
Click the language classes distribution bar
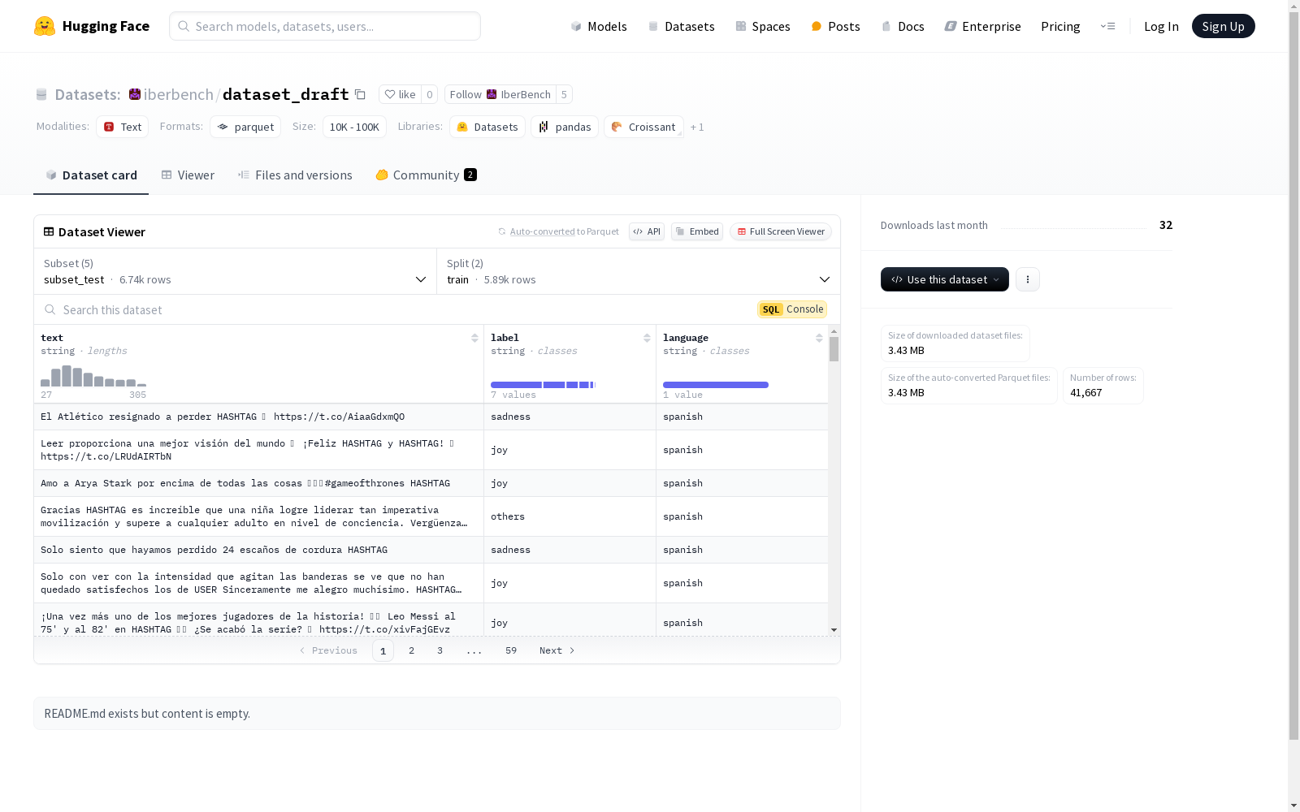(x=716, y=385)
